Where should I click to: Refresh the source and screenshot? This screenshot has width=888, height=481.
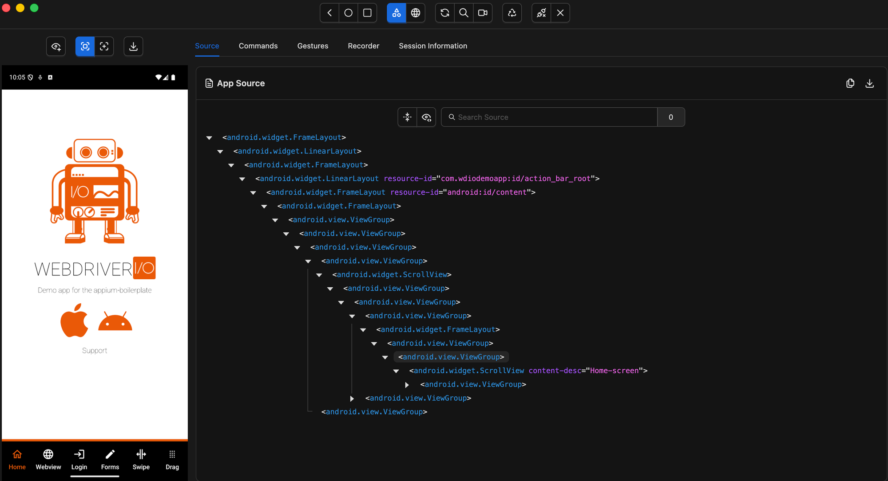point(444,13)
